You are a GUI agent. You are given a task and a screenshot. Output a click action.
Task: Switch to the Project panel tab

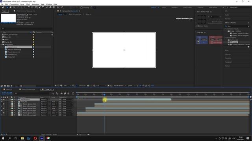point(4,11)
